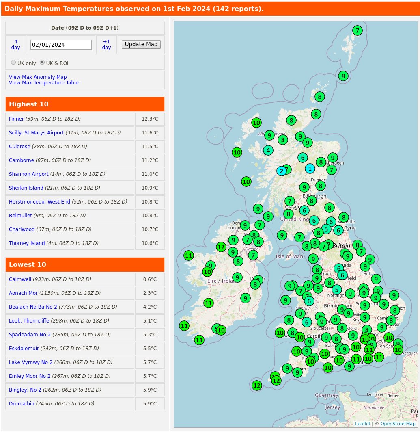The image size is (420, 433).
Task: Open Emley Moor No 2 link
Action: pyautogui.click(x=30, y=376)
